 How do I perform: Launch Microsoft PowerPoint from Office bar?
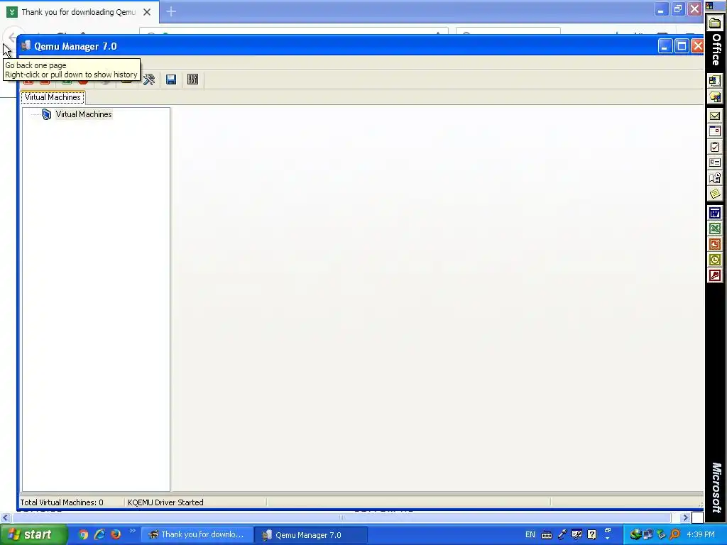tap(715, 244)
